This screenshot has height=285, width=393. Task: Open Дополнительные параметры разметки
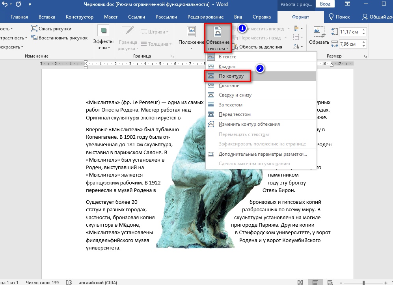click(x=261, y=154)
